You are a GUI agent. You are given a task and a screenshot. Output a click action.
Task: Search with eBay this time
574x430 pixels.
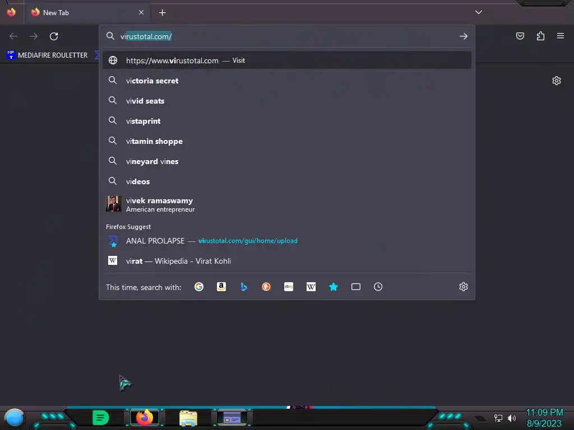click(x=289, y=287)
